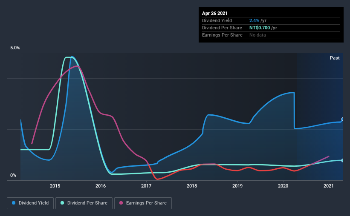The height and width of the screenshot is (216, 350).
Task: Click the teal Dividend Per Share legend dot
Action: tap(62, 203)
